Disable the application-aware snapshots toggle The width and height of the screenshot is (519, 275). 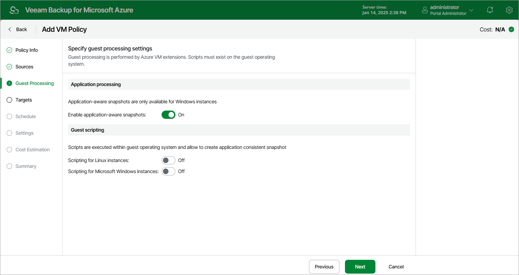point(169,115)
